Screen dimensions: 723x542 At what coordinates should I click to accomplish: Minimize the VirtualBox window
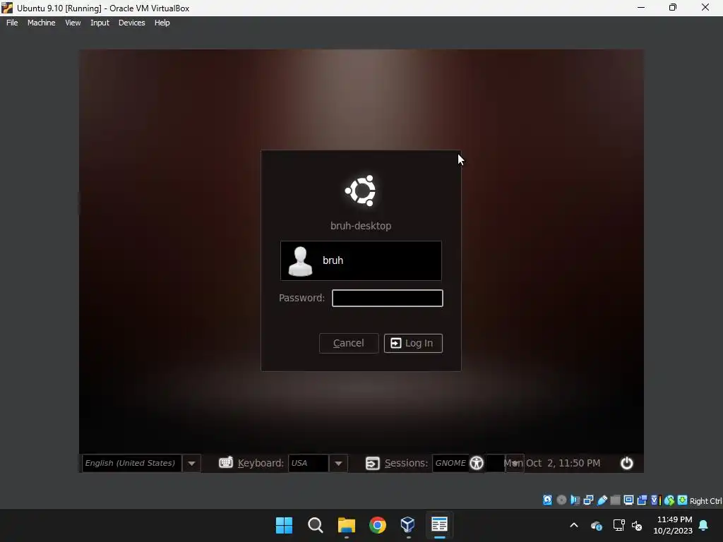point(641,7)
